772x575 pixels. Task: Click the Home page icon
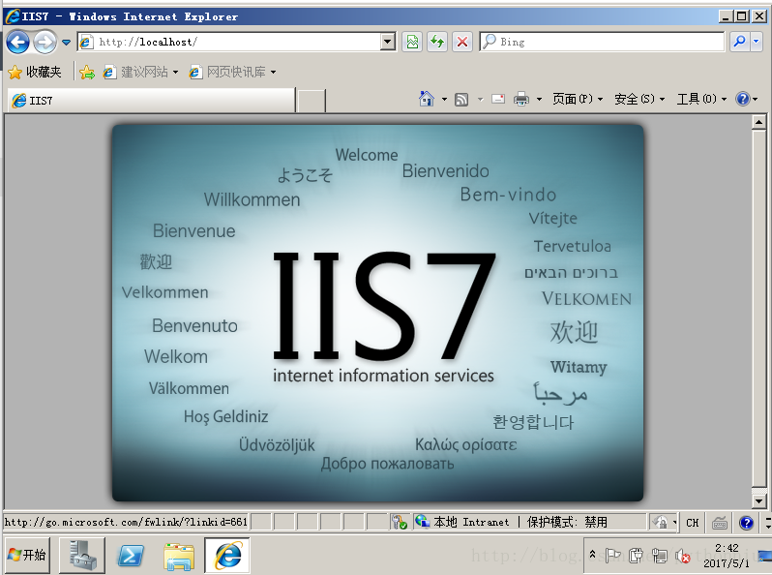427,99
